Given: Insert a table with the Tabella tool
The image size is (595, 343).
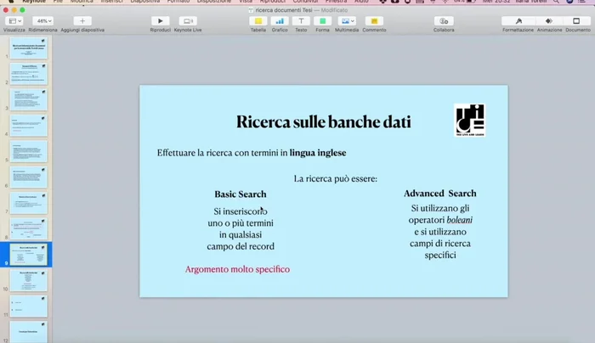Looking at the screenshot, I should 258,21.
